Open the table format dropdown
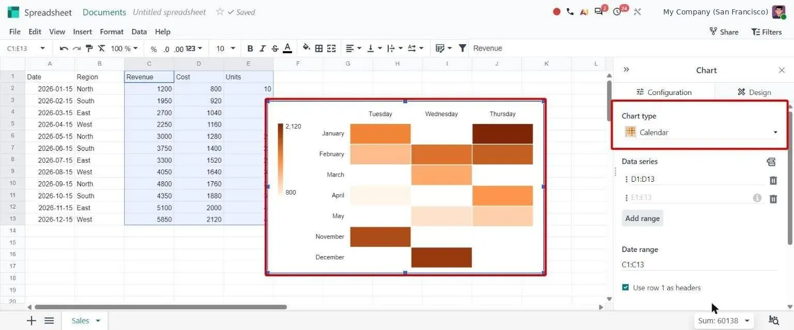The image size is (794, 330). (444, 49)
